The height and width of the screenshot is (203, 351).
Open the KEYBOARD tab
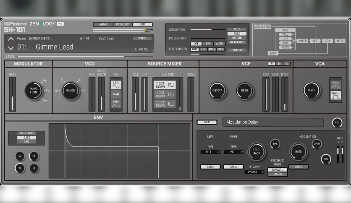(123, 24)
